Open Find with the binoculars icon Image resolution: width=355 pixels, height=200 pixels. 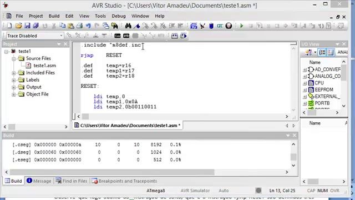[x=128, y=26]
